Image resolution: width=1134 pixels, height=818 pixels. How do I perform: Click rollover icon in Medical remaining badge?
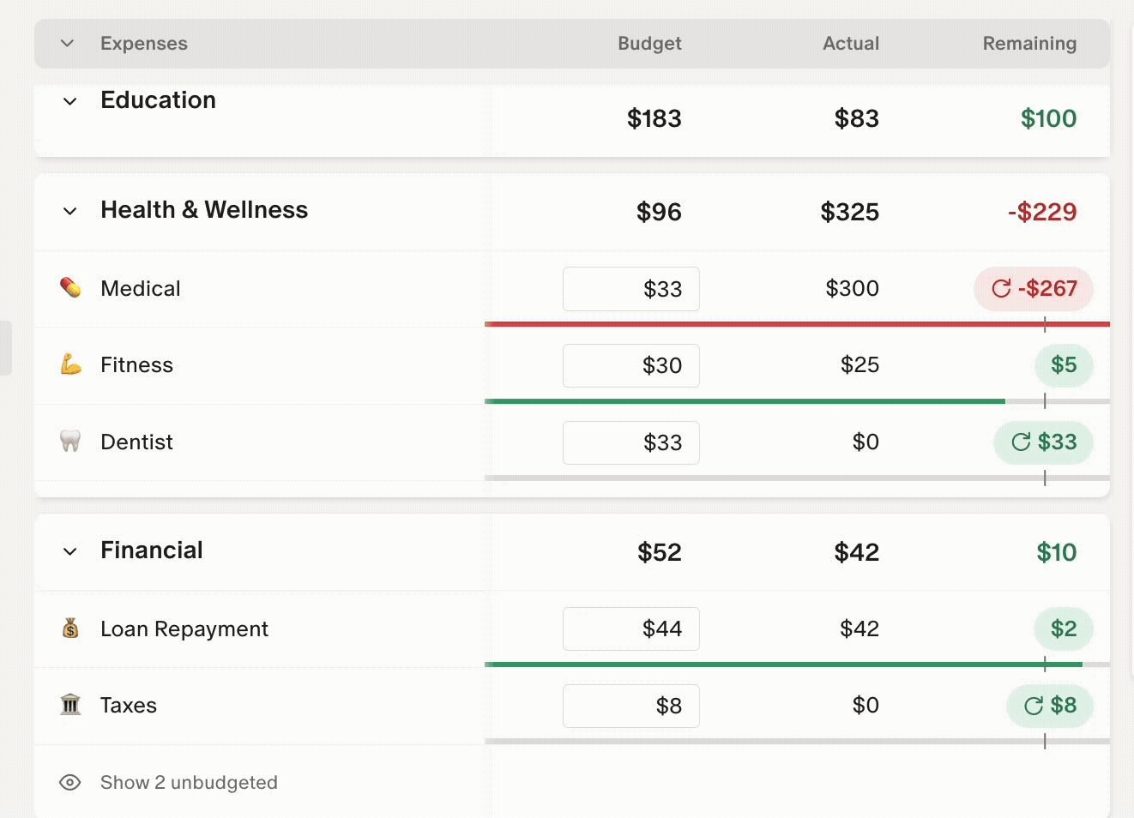1001,289
